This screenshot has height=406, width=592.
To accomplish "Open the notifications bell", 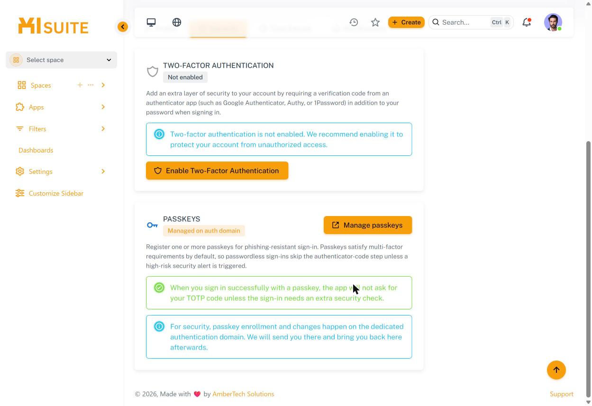I will (x=527, y=22).
